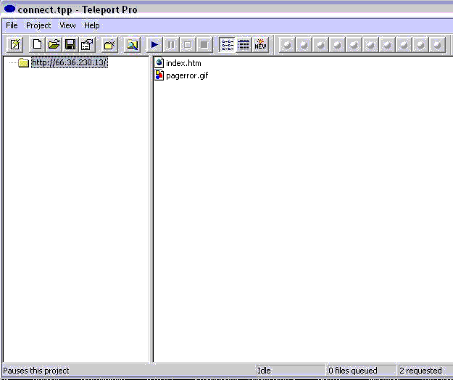This screenshot has width=453, height=380.
Task: Switch to list view toolbar icon
Action: coord(227,44)
